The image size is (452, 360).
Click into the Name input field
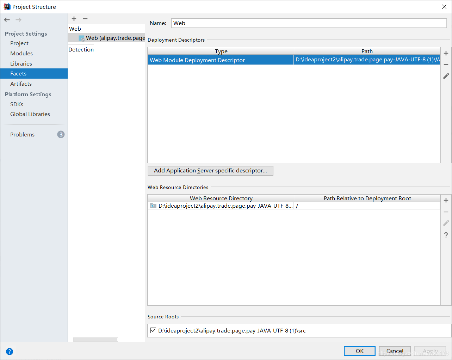309,23
